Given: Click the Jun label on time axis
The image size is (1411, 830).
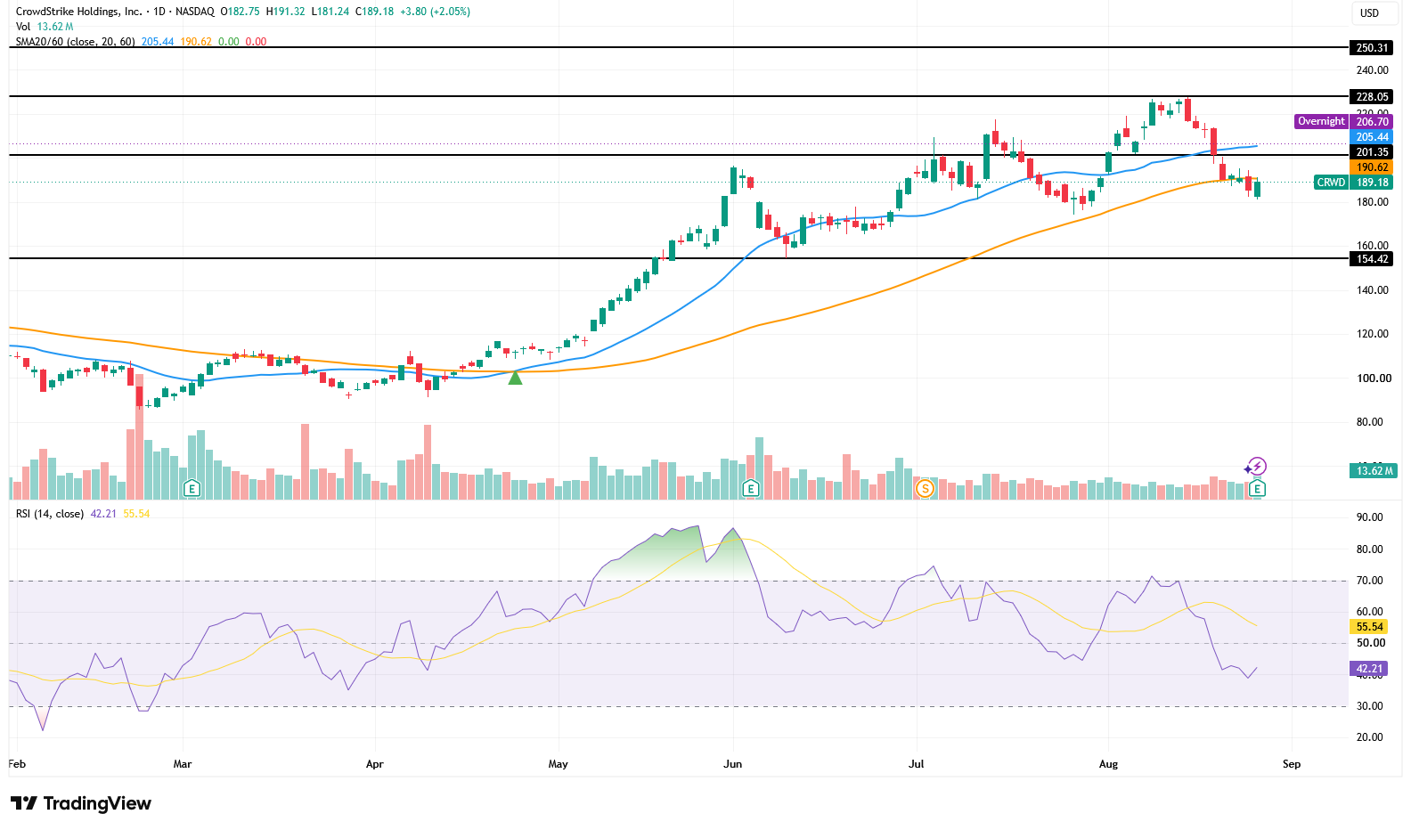Looking at the screenshot, I should (733, 764).
